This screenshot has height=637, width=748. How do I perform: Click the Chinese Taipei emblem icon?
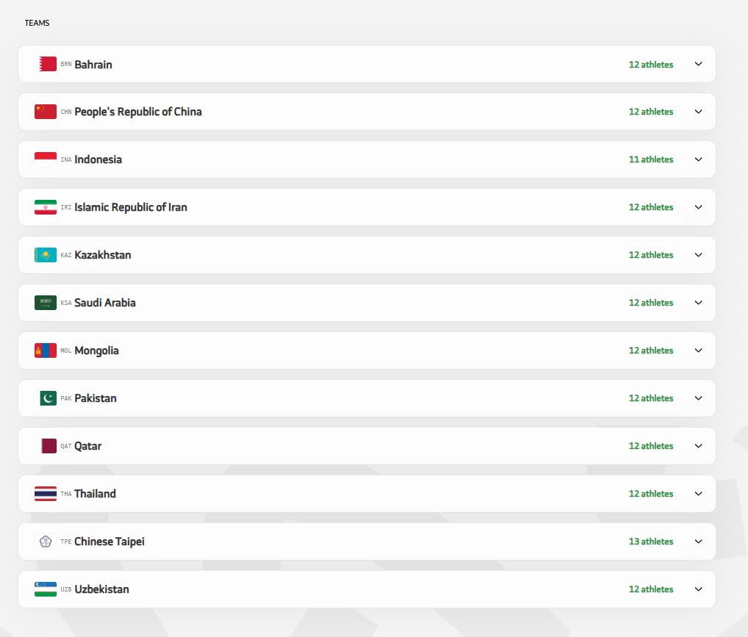(45, 541)
